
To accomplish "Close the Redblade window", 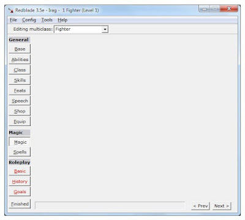I will (x=229, y=9).
